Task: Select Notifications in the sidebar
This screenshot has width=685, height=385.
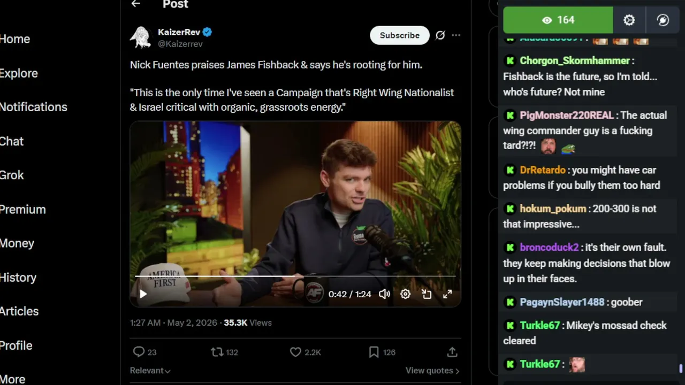Action: (33, 107)
